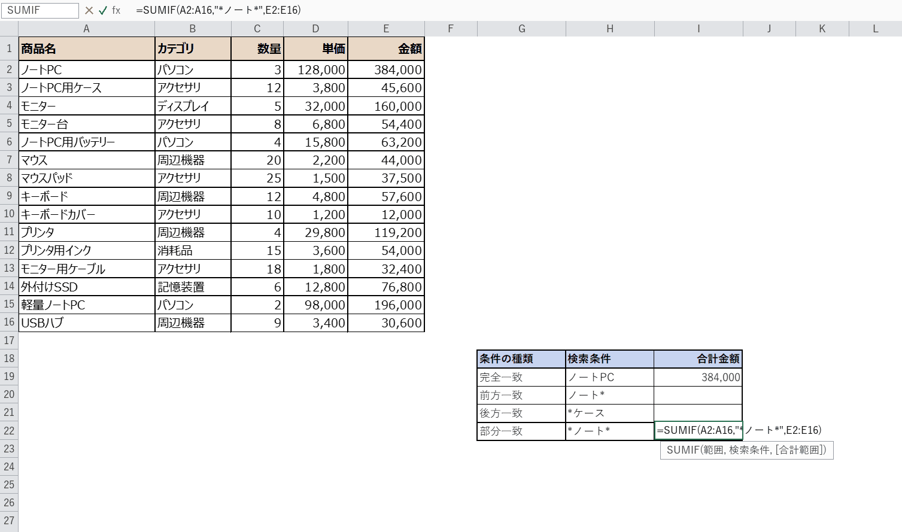Open the Insert Function fx dialog
The width and height of the screenshot is (902, 532).
pos(116,10)
